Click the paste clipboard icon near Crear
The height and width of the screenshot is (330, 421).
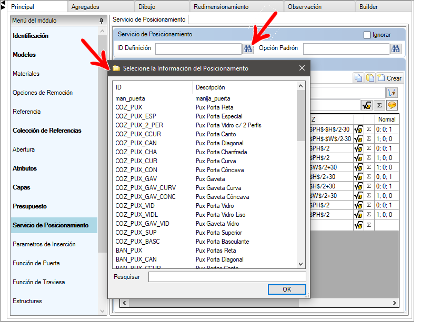pos(370,78)
